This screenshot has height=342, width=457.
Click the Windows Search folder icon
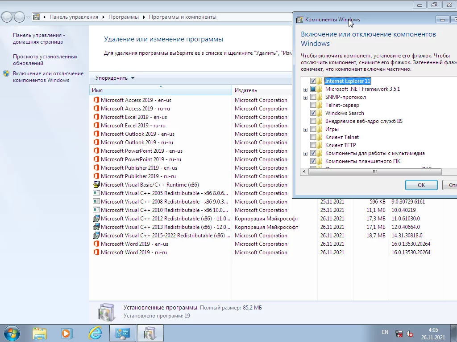(x=320, y=113)
